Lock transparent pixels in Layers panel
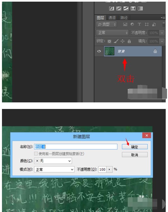Image resolution: width=168 pixels, height=212 pixels. 109,41
